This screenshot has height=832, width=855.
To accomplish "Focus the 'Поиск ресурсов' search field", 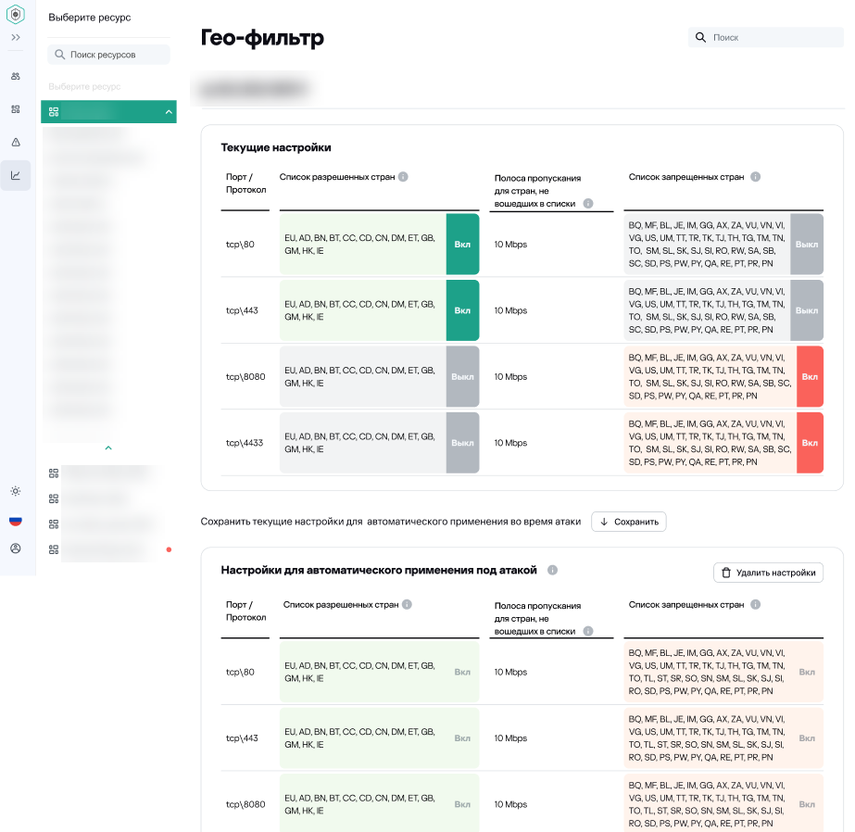I will 109,55.
